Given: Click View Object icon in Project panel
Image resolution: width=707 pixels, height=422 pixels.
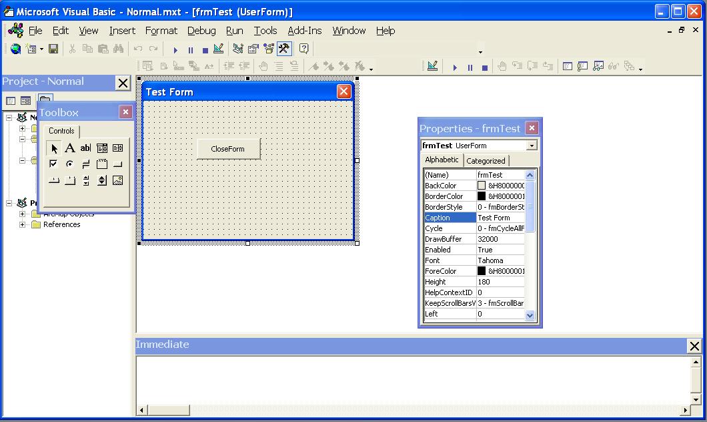Looking at the screenshot, I should point(26,101).
